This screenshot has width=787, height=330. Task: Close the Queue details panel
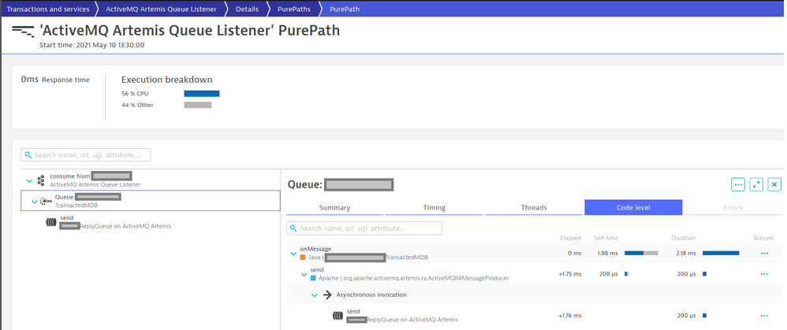[774, 184]
